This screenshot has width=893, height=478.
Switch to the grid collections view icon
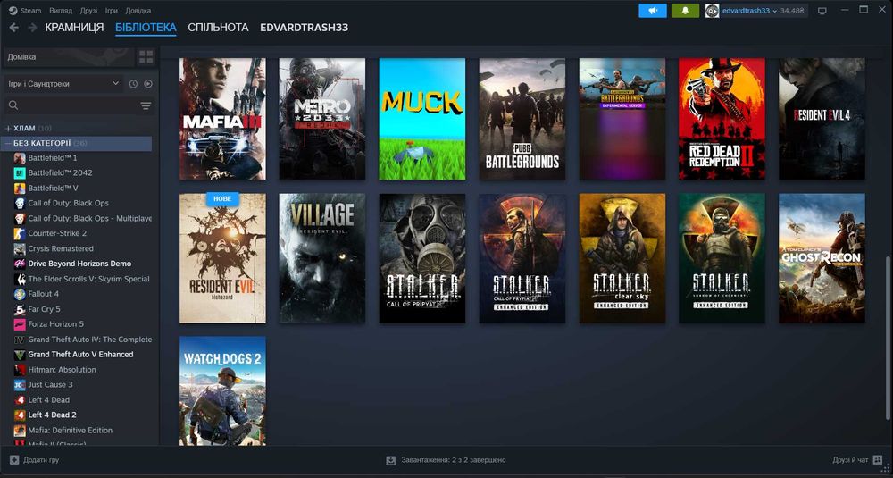146,57
